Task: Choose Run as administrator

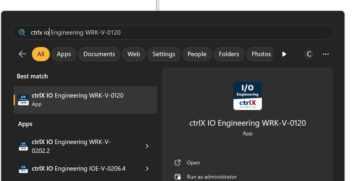Action: tap(212, 177)
